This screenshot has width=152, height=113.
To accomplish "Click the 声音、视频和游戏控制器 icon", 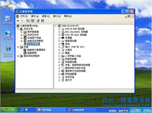I will [63, 65].
